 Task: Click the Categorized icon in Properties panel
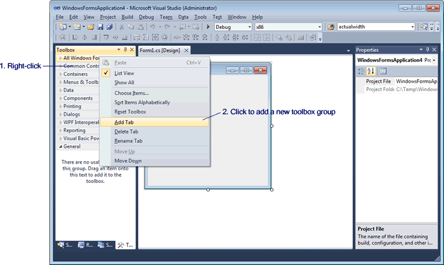(361, 71)
